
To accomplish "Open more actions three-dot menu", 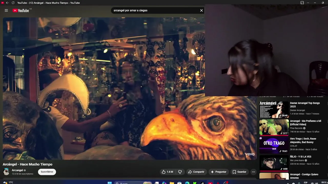I will point(253,172).
